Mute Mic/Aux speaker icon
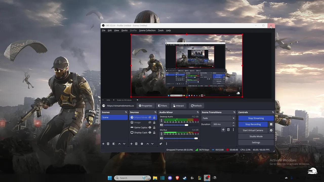Screen dimensions: 324x182 (x=161, y=138)
